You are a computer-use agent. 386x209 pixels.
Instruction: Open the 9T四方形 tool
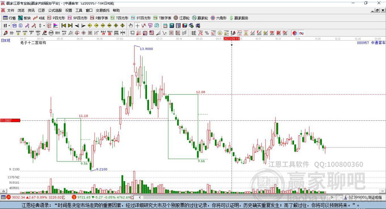coord(141,18)
